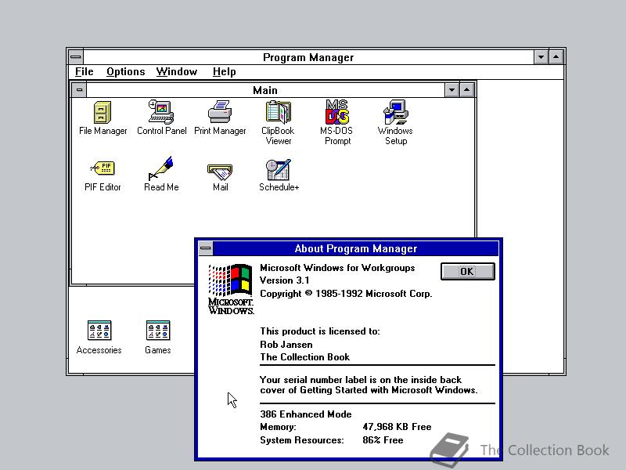
Task: Maximize the Program Manager window
Action: click(556, 57)
